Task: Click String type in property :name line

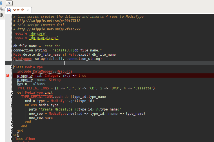Action: coord(55,80)
